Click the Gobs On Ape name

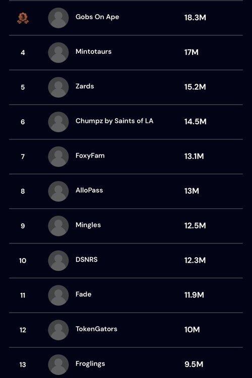point(97,17)
